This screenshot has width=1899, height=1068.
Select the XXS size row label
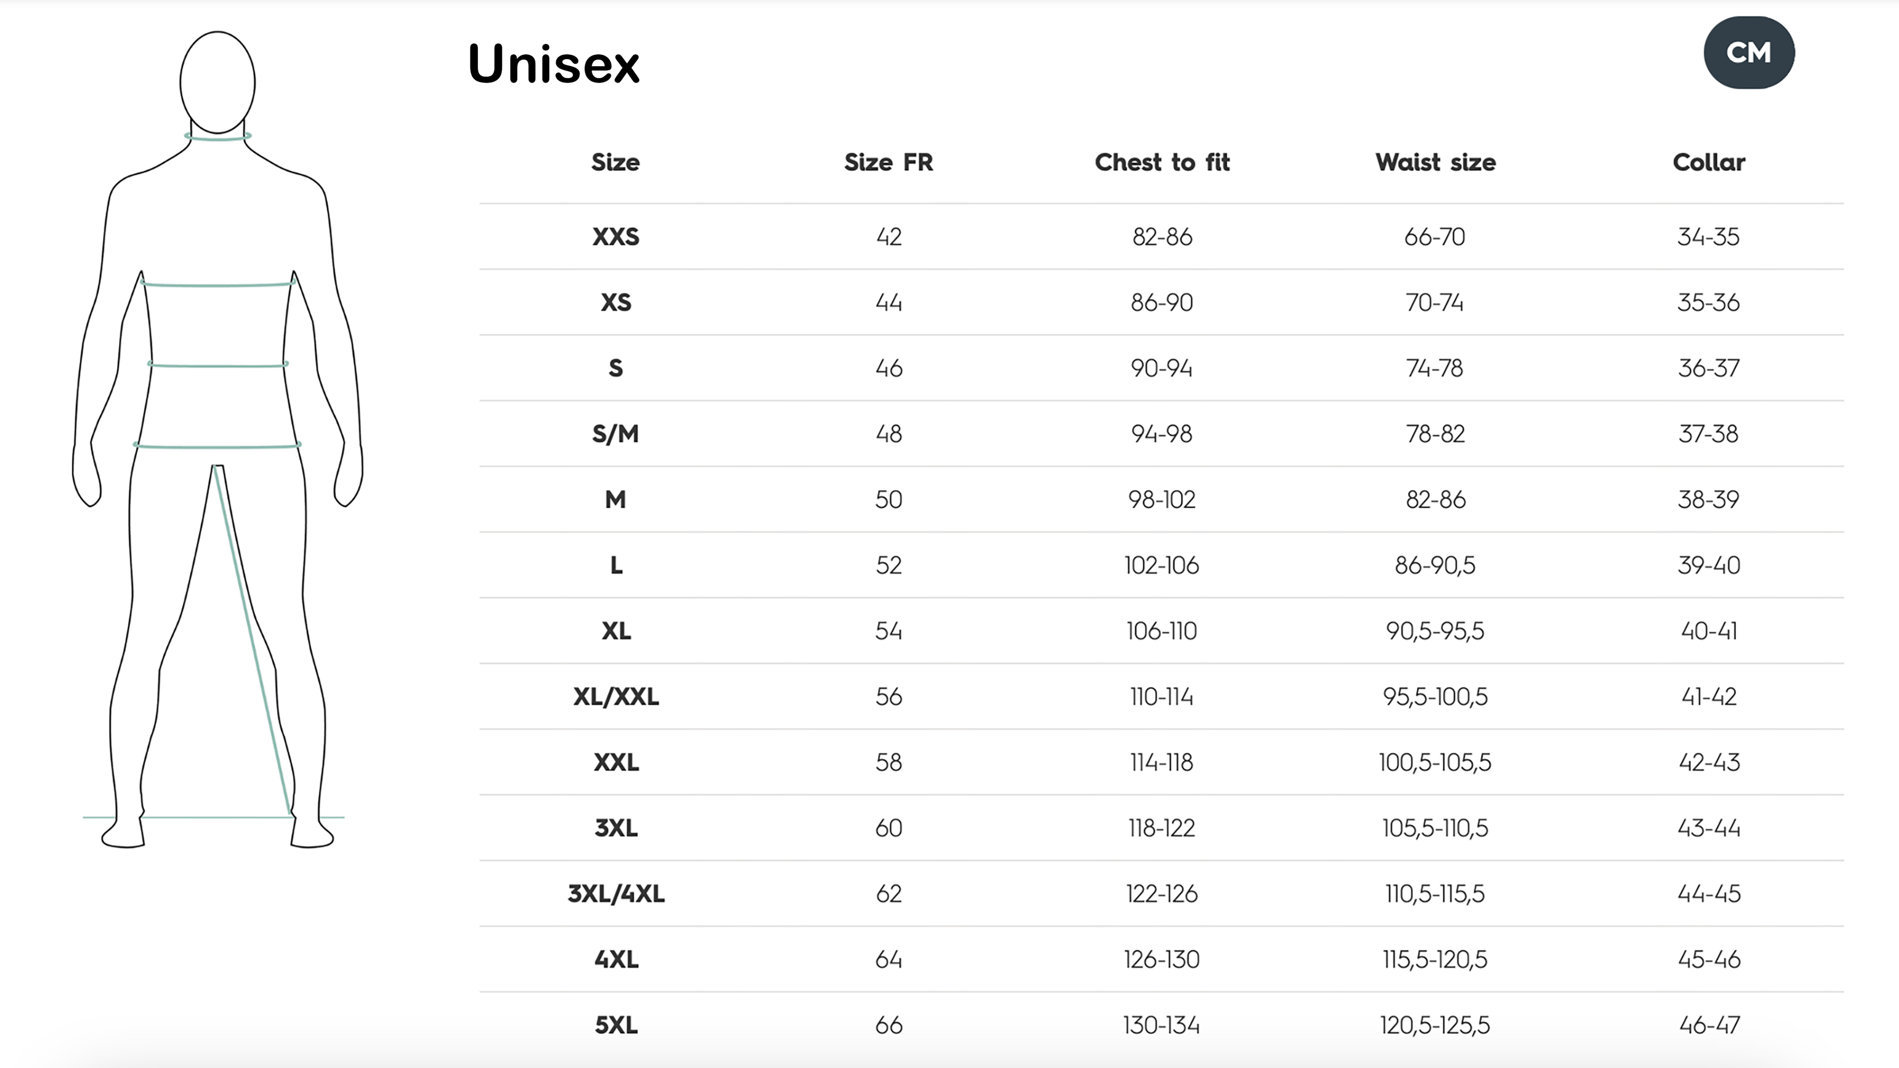click(616, 237)
